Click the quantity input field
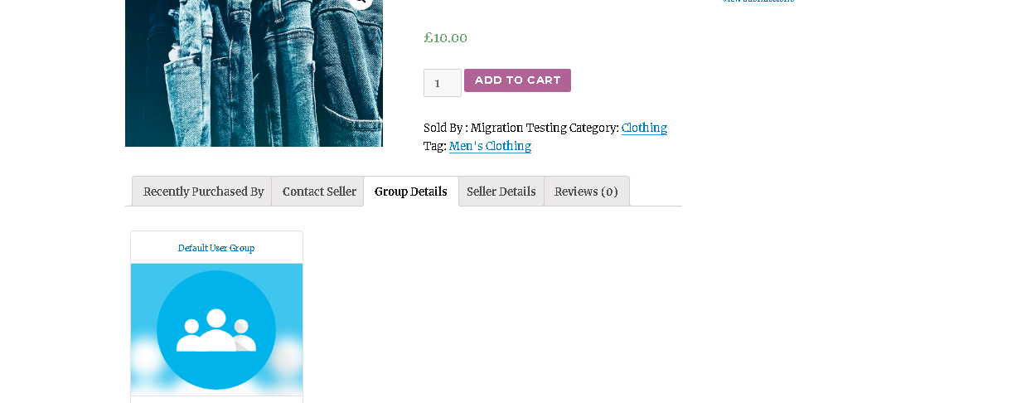The image size is (1012, 403). (442, 83)
